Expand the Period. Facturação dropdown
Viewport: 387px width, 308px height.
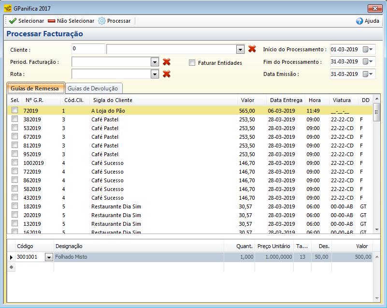pyautogui.click(x=155, y=62)
